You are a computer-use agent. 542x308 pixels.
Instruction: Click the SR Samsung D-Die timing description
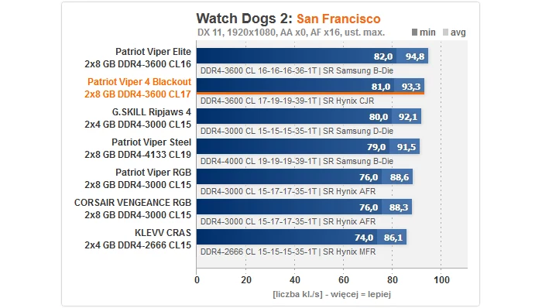[x=297, y=131]
